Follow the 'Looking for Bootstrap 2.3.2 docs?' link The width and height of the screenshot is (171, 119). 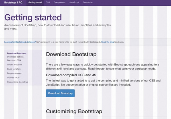pyautogui.click(x=20, y=42)
